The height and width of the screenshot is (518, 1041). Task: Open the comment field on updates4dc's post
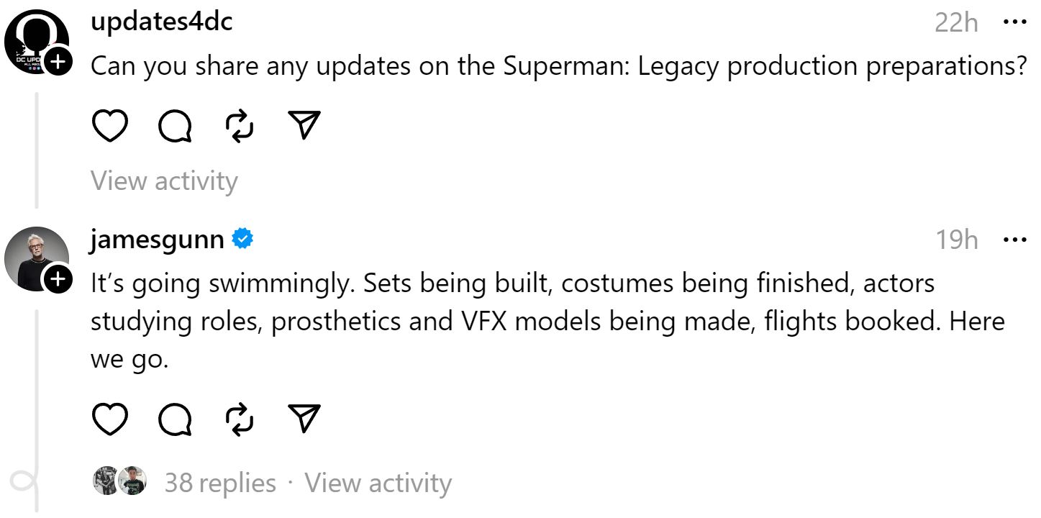pyautogui.click(x=175, y=127)
